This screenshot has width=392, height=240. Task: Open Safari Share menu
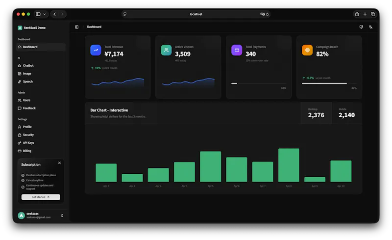[357, 14]
